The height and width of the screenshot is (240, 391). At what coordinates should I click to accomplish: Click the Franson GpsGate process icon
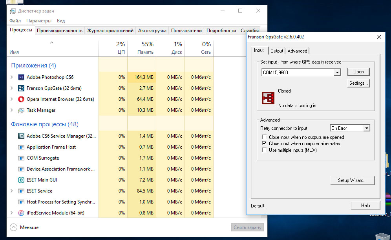tap(21, 88)
